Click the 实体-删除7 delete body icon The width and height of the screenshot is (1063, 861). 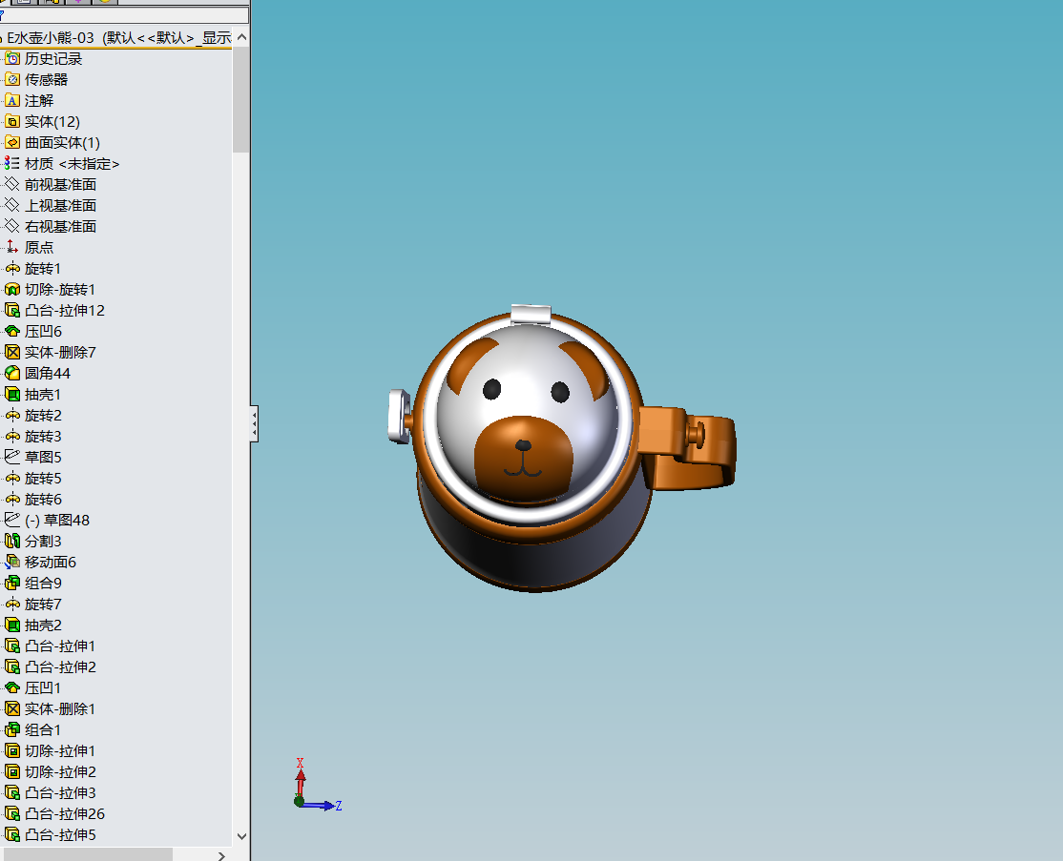tap(12, 352)
